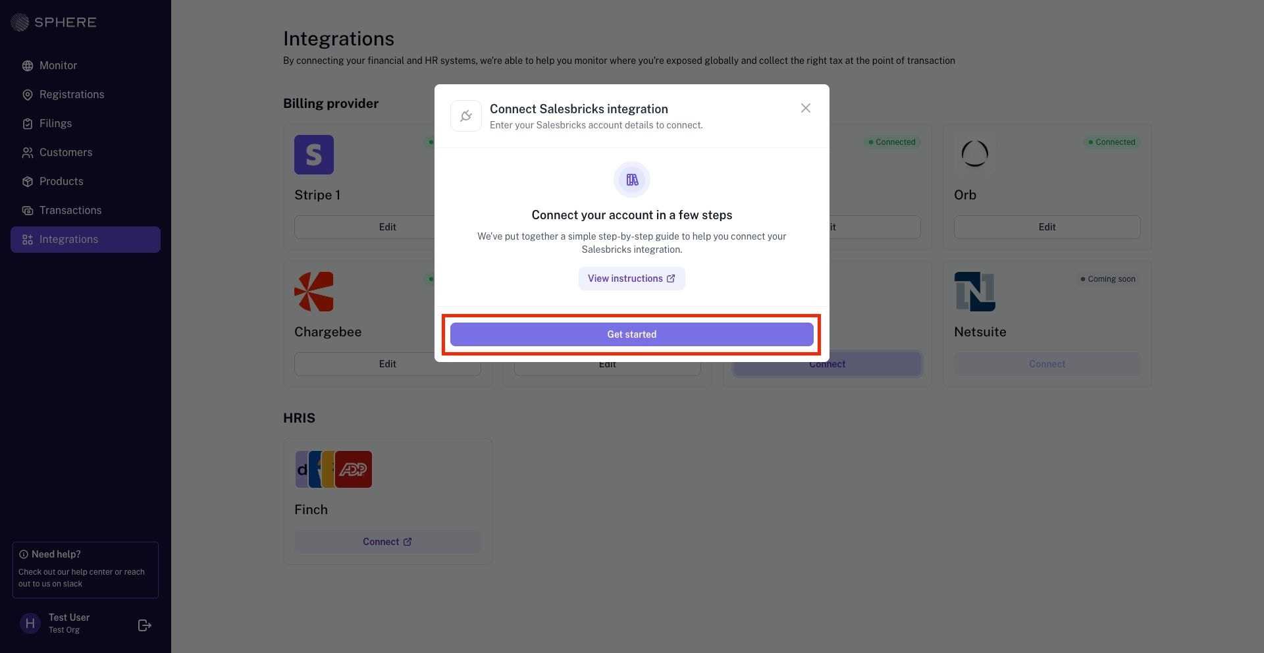
Task: Open the View instructions link
Action: coord(632,278)
